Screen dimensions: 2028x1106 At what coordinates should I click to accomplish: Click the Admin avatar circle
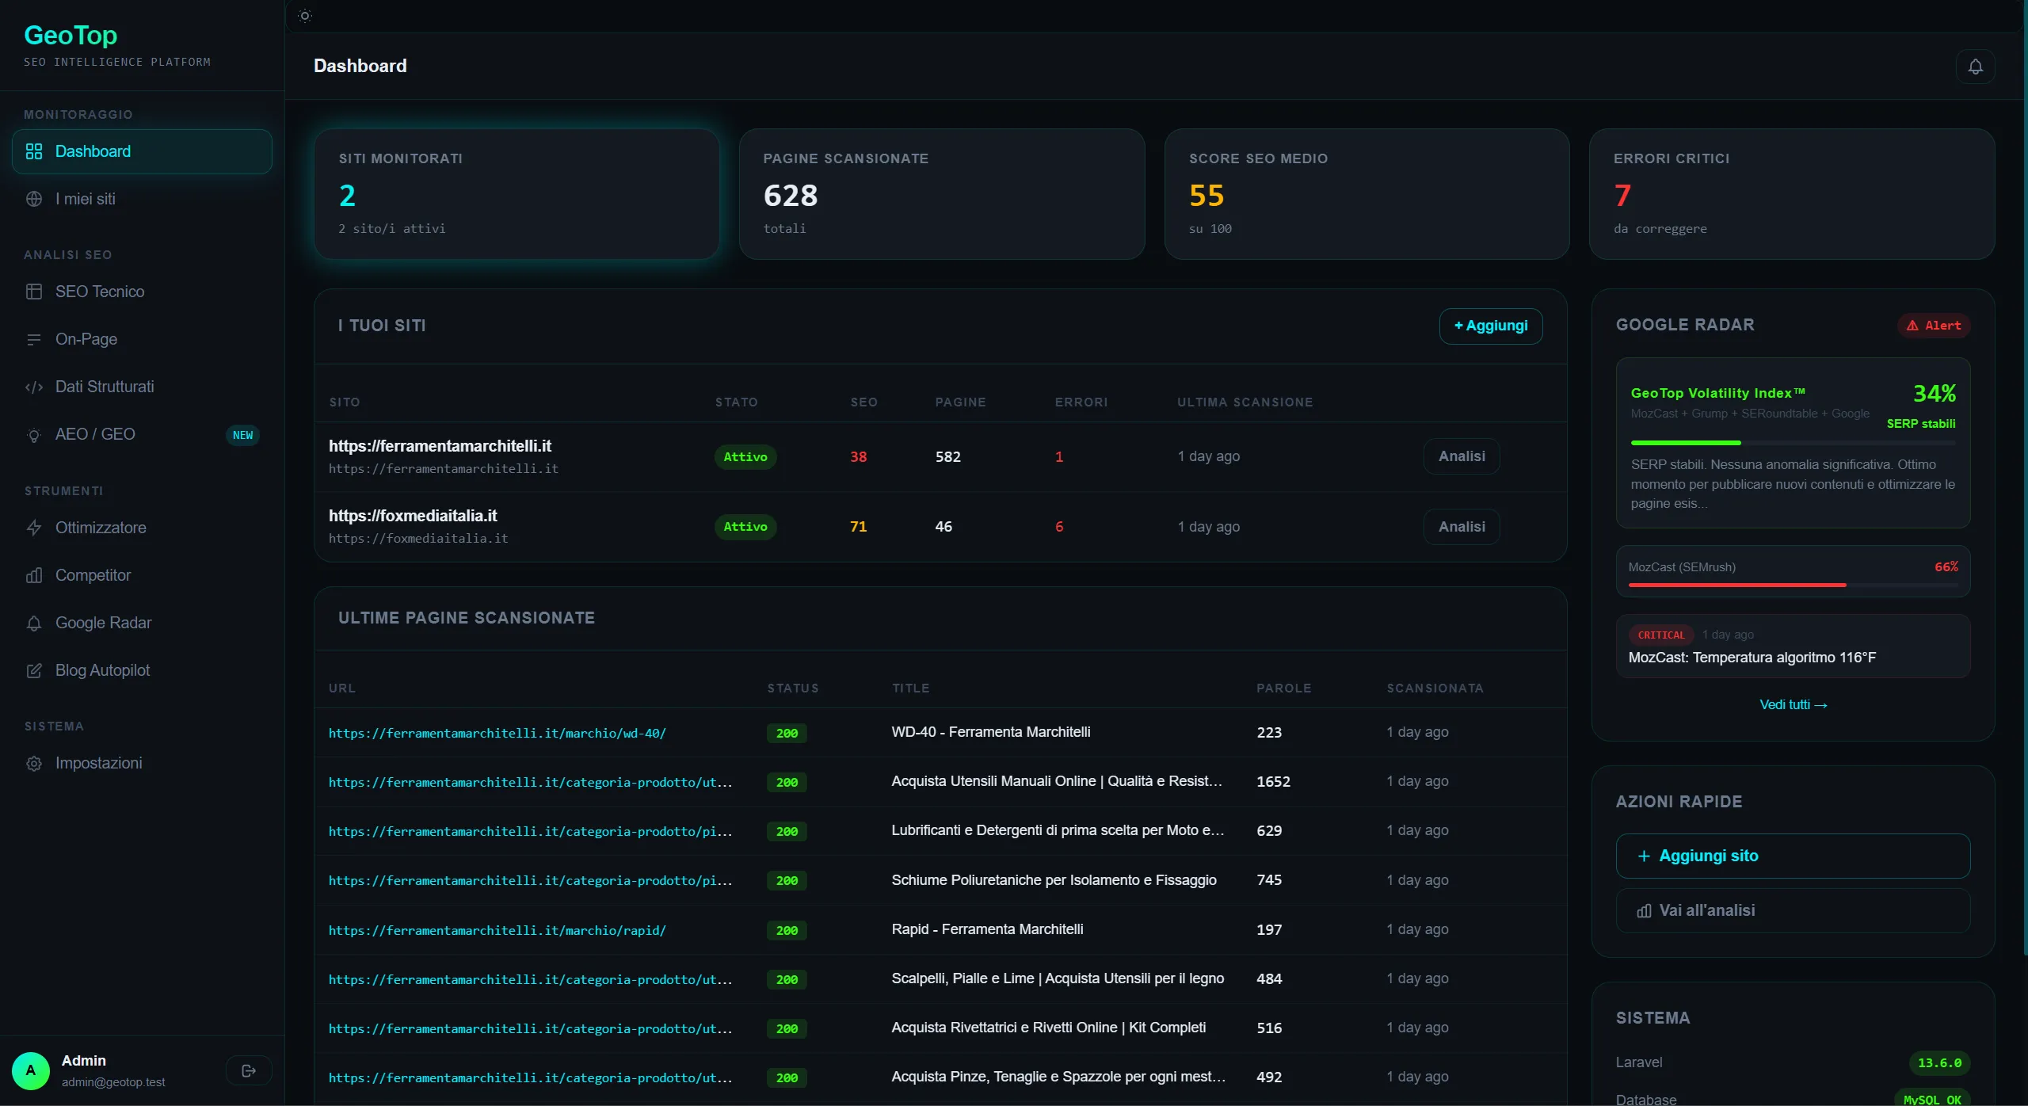click(31, 1071)
